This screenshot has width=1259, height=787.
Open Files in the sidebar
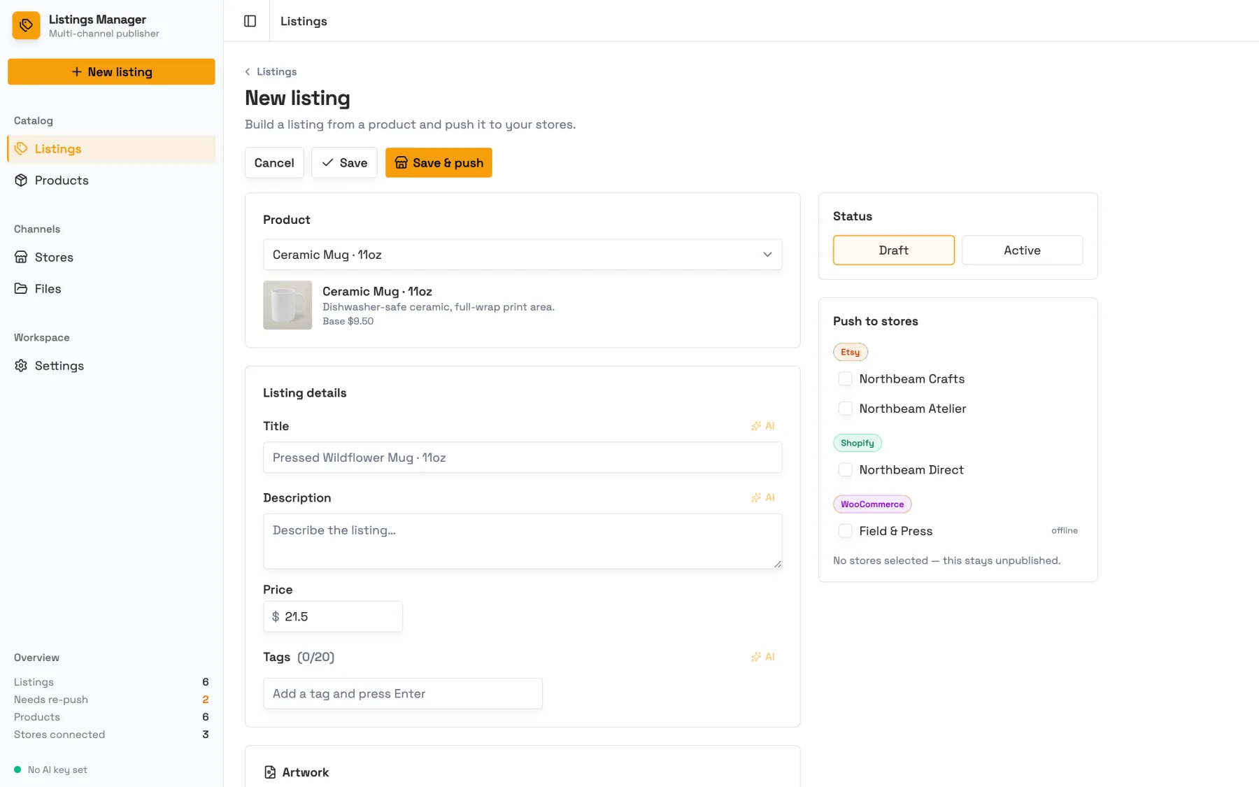click(x=112, y=288)
